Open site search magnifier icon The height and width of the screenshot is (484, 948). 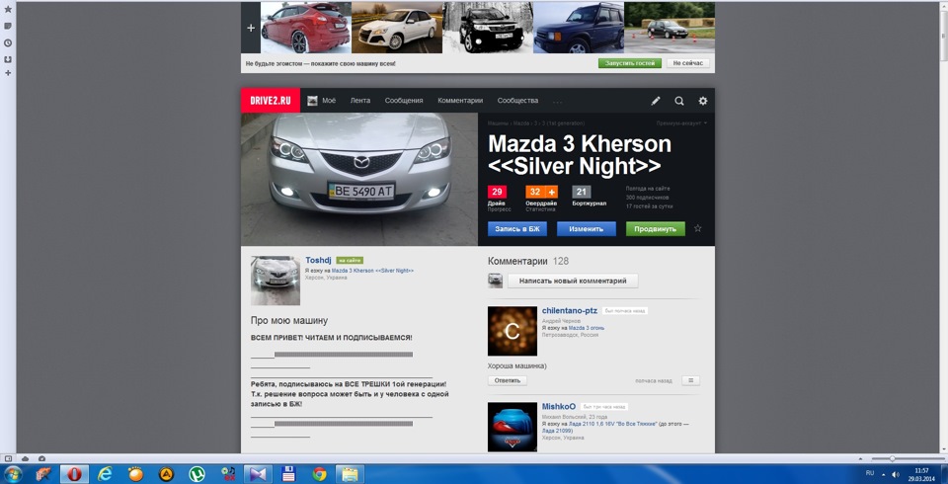pyautogui.click(x=679, y=101)
